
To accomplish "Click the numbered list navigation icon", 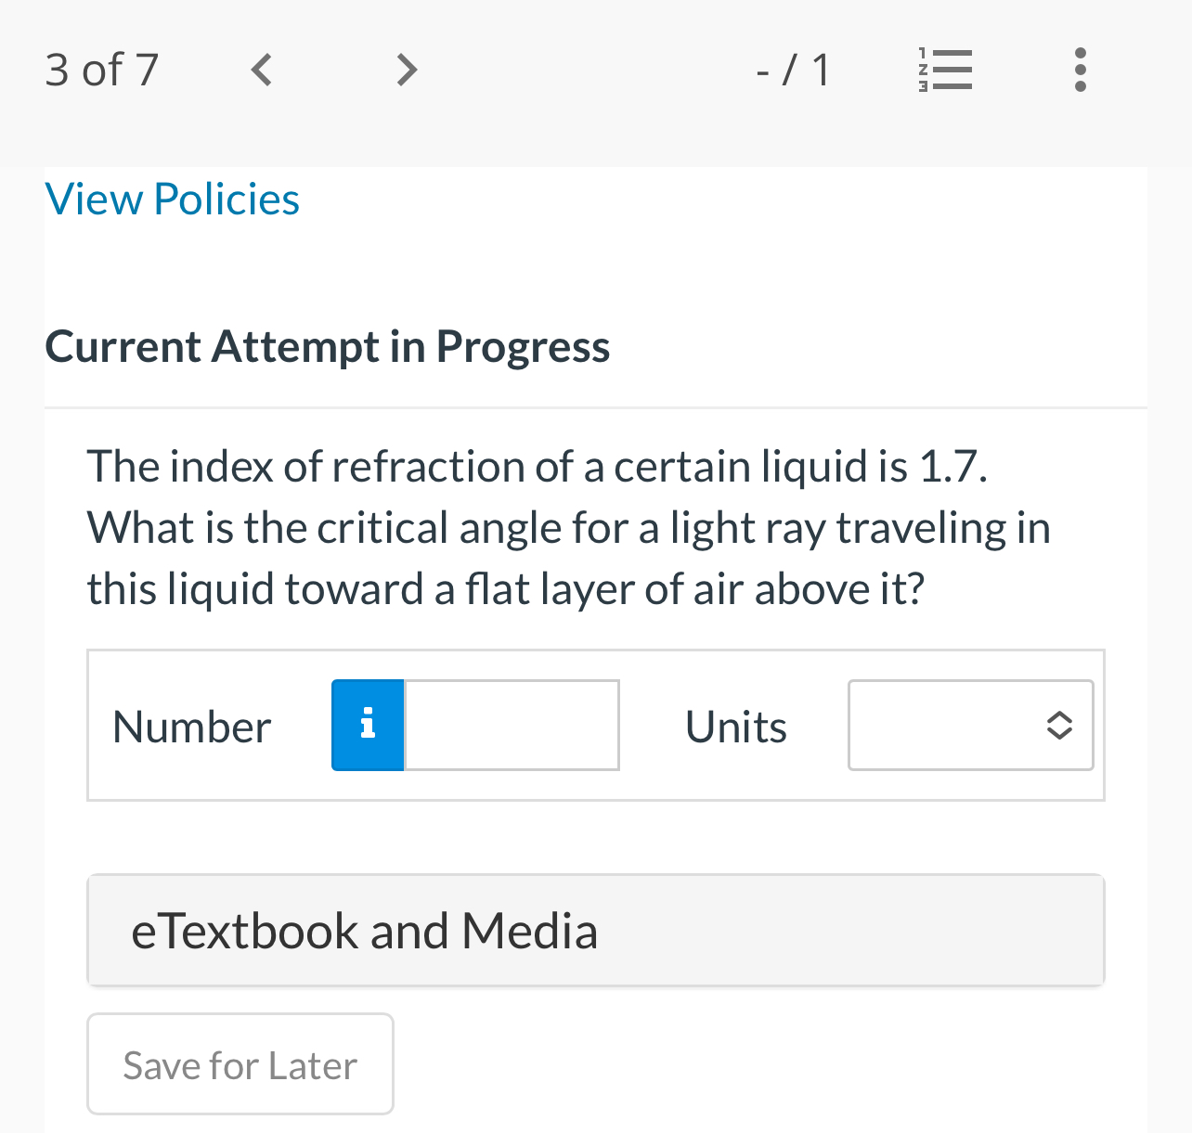I will tap(944, 70).
